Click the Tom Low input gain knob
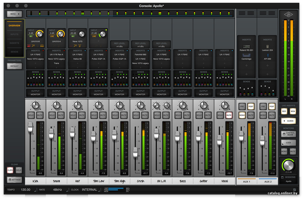The image size is (303, 199). coord(102,34)
